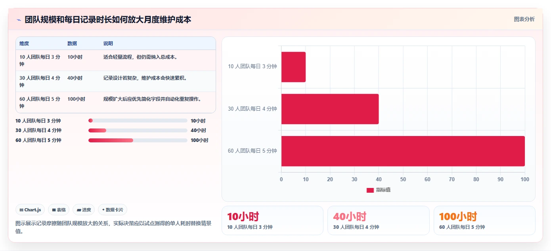Click table cell 60 人团队每日 5 分钟
Screen dimensions: 551x251
[40, 102]
